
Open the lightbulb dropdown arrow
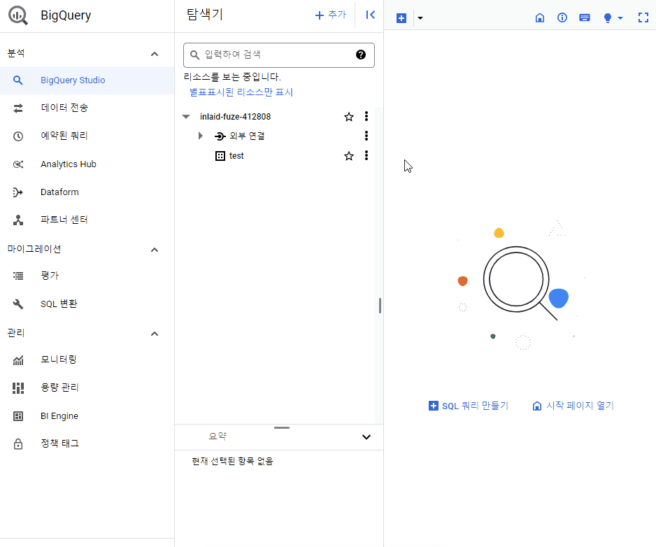620,18
